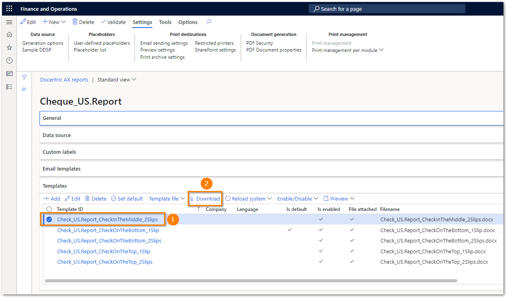Open Workspaces icon in left sidebar
Image resolution: width=507 pixels, height=298 pixels.
(x=9, y=74)
